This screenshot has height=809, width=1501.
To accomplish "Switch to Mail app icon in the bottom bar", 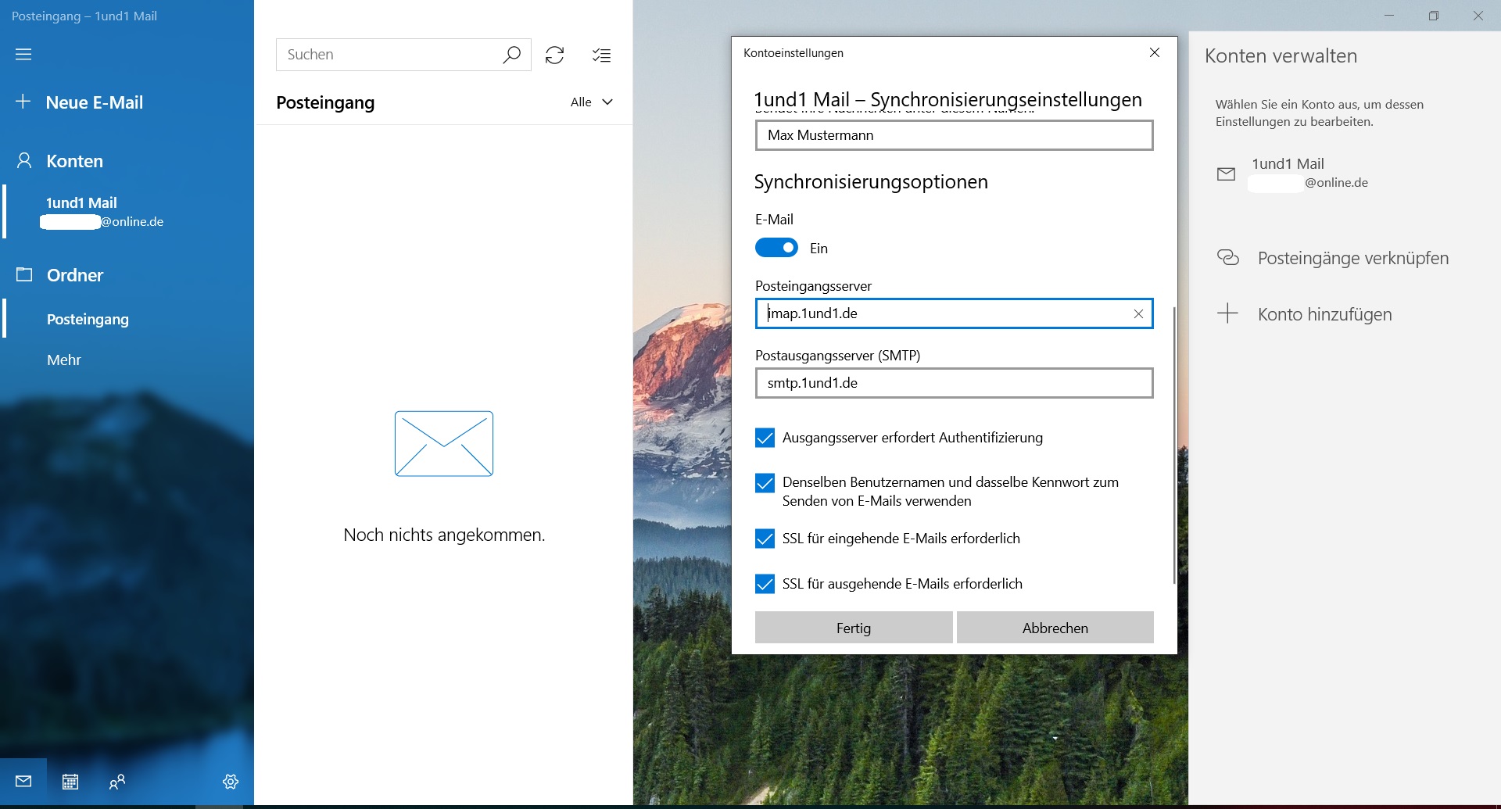I will (x=23, y=781).
